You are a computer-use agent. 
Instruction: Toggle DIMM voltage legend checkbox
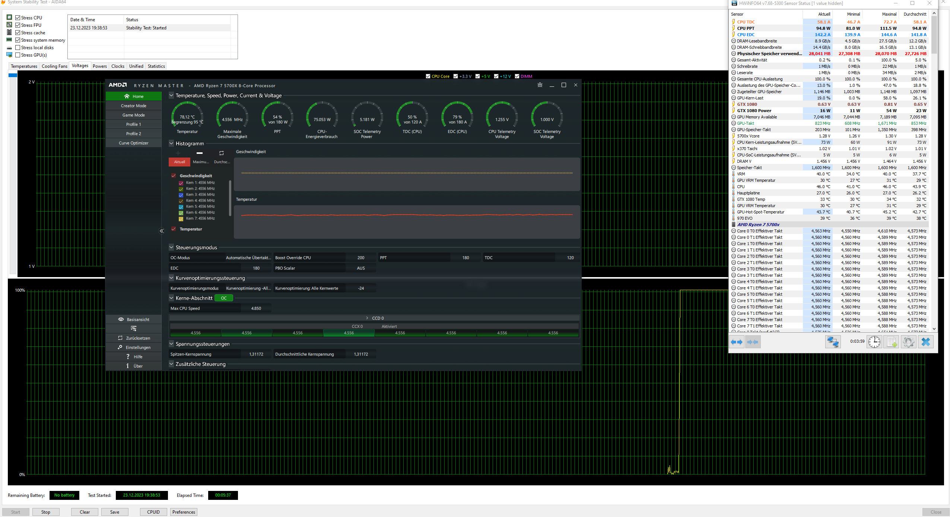[517, 76]
